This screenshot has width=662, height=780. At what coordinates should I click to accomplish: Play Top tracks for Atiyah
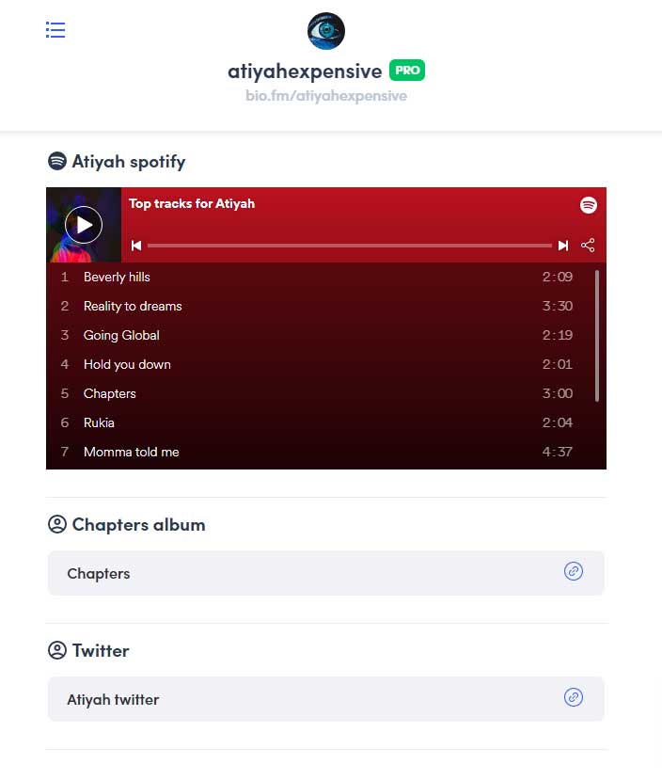click(84, 225)
